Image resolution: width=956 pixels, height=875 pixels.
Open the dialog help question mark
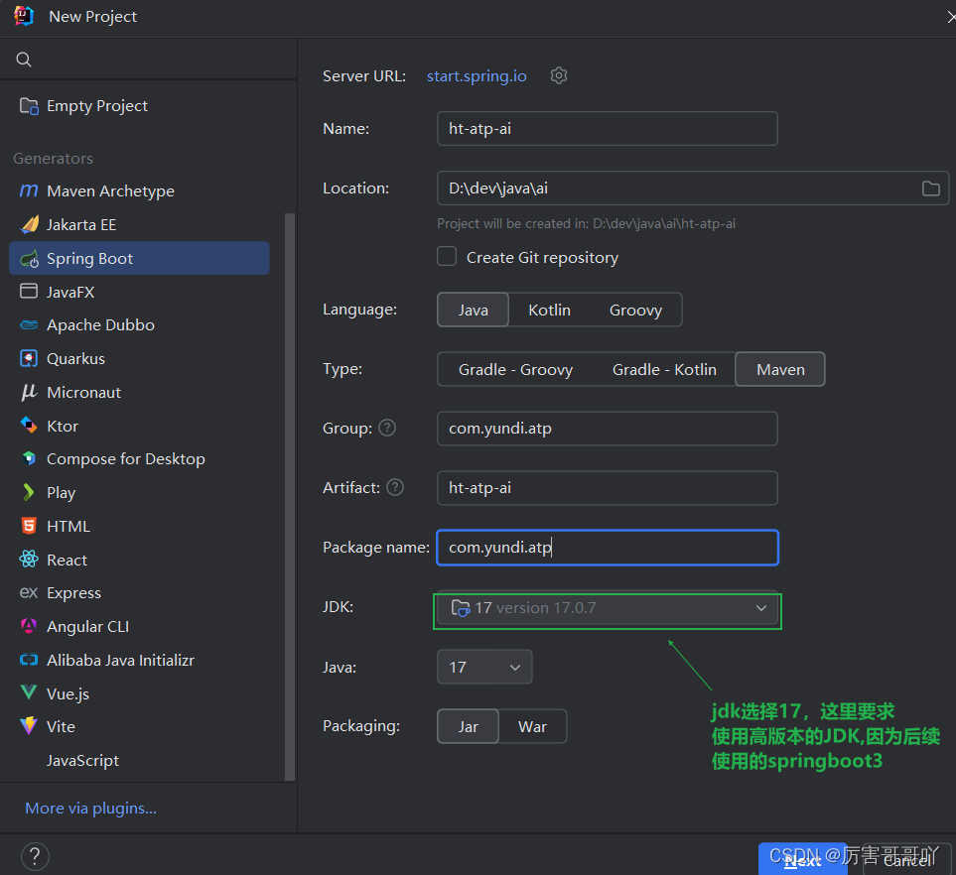click(35, 856)
